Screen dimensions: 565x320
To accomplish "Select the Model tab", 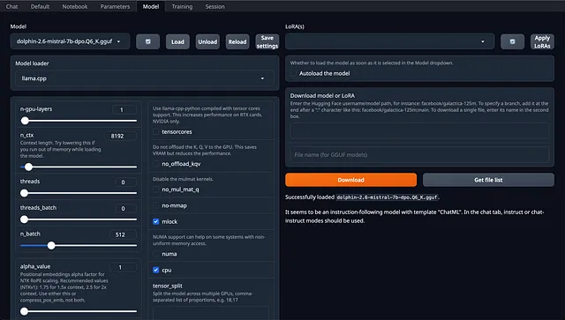I will coord(151,6).
